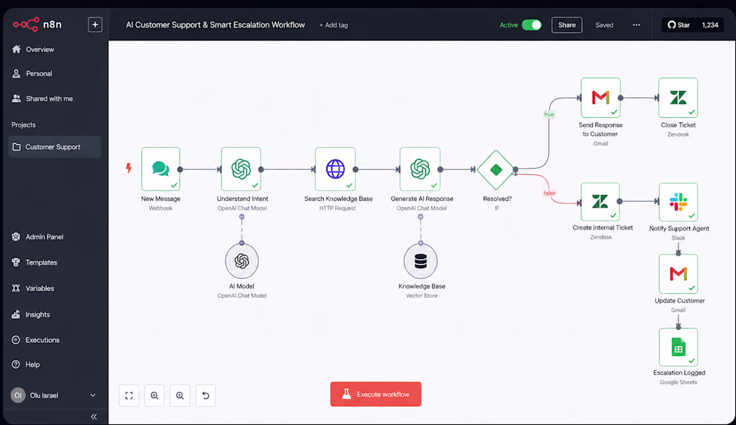Click the Execute workflow button

point(375,394)
